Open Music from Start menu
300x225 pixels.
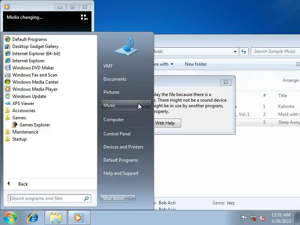pos(126,105)
